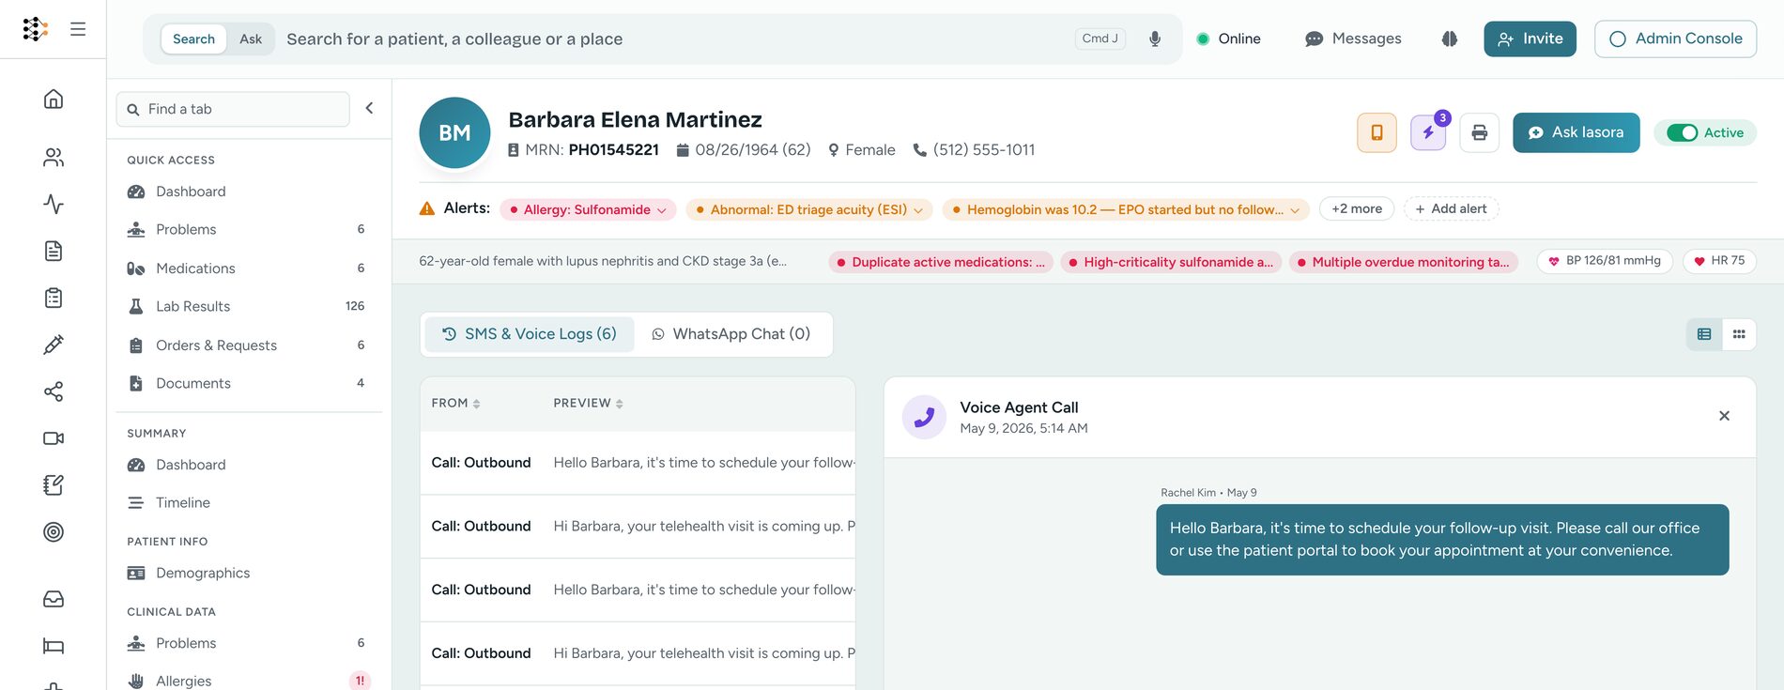Screen dimensions: 1784x690
Task: Sort by the FROM column
Action: 455,403
